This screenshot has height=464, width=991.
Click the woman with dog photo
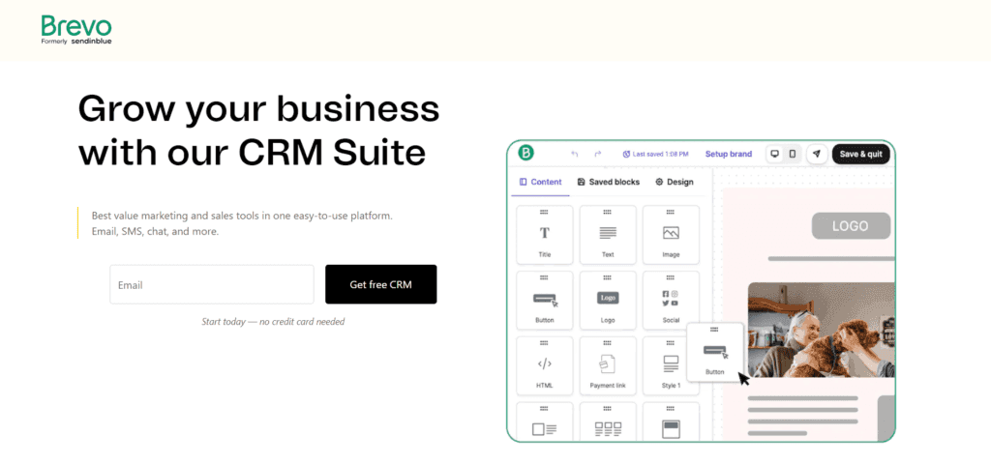click(821, 331)
